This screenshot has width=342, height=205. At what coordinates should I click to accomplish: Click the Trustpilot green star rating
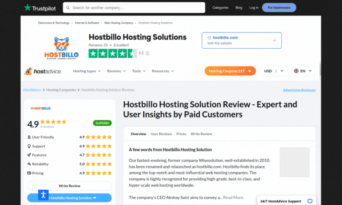[113, 53]
